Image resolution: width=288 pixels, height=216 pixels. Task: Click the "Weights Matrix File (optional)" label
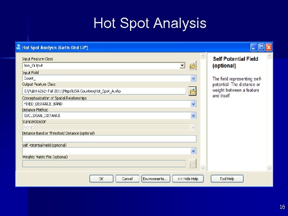45,157
